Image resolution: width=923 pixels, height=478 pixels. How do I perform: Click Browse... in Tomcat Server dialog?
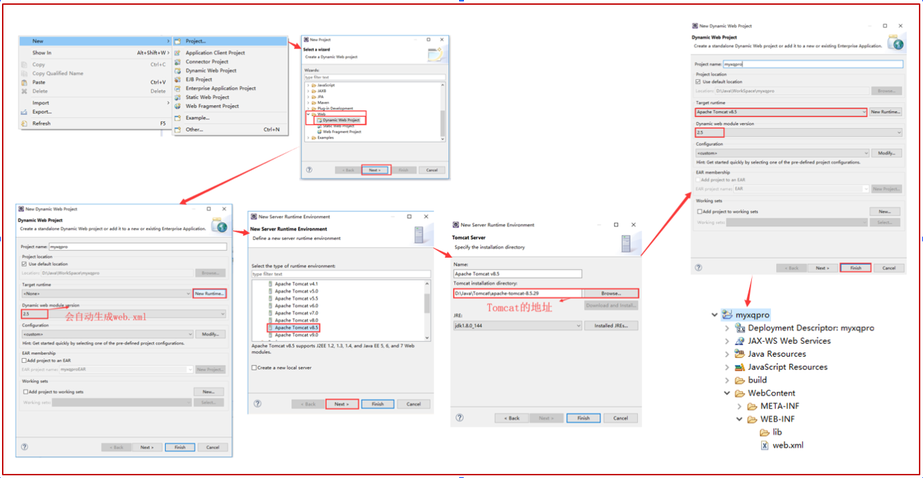pyautogui.click(x=611, y=293)
